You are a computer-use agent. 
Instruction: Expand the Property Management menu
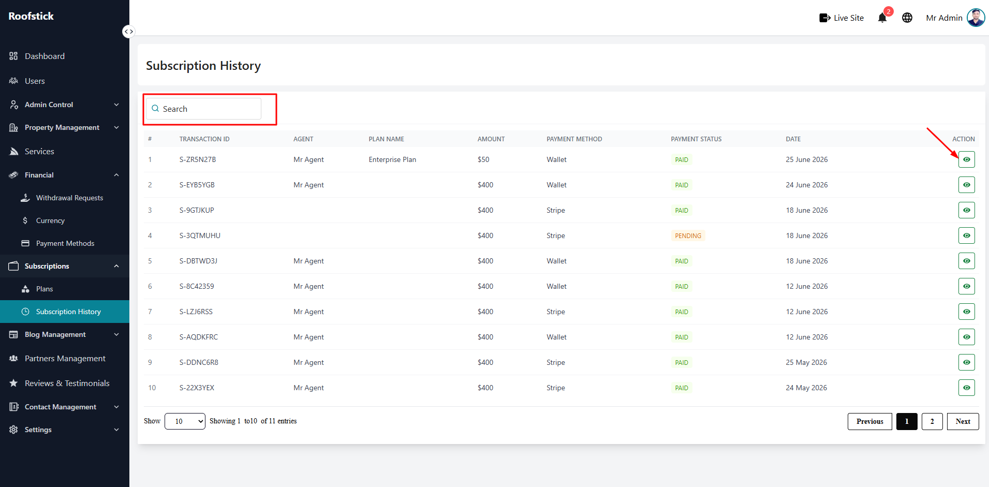click(65, 127)
